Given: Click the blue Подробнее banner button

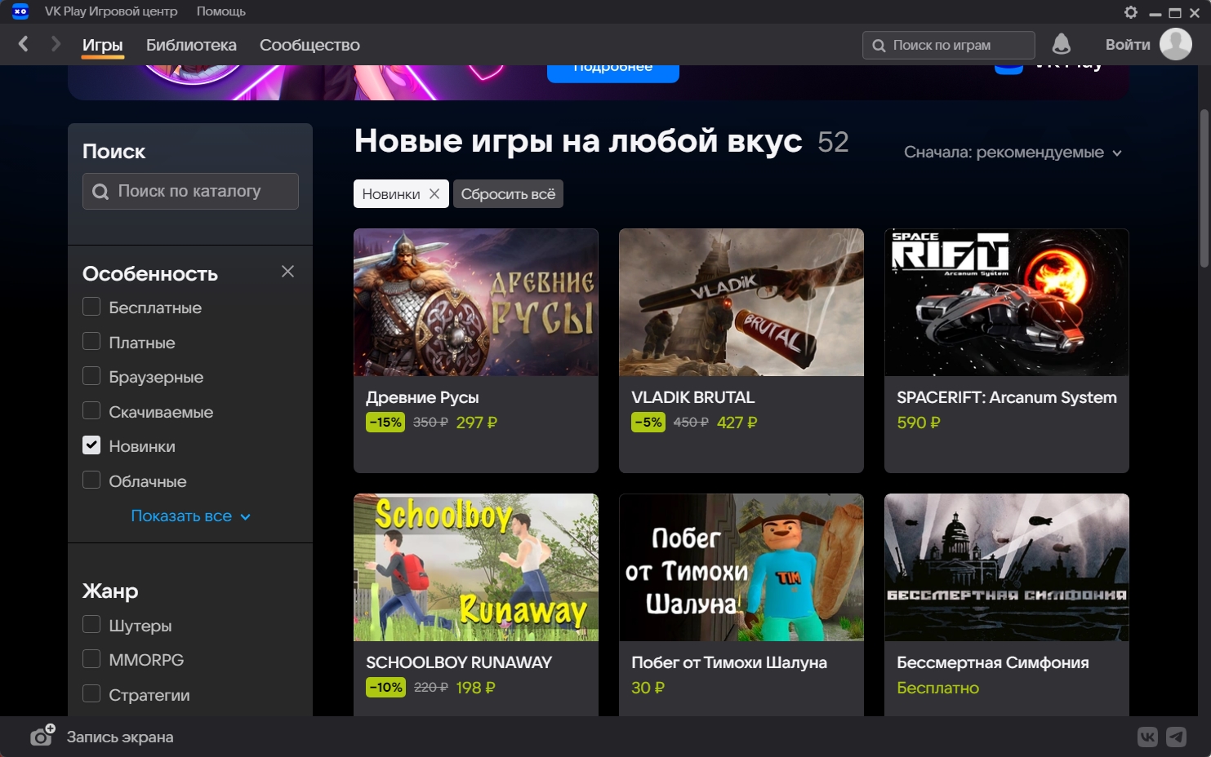Looking at the screenshot, I should tap(613, 72).
